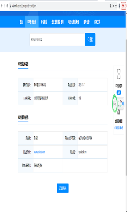Click the blue APP badge in sidebar

119,93
